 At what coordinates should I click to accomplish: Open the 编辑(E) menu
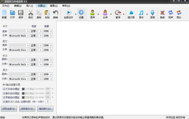(x=18, y=6)
